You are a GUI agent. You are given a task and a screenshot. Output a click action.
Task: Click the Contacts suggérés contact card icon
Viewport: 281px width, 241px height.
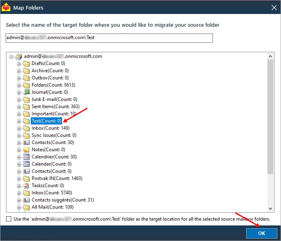pyautogui.click(x=26, y=200)
